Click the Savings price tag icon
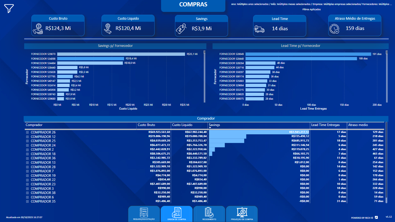This screenshot has width=395, height=222. (181, 29)
